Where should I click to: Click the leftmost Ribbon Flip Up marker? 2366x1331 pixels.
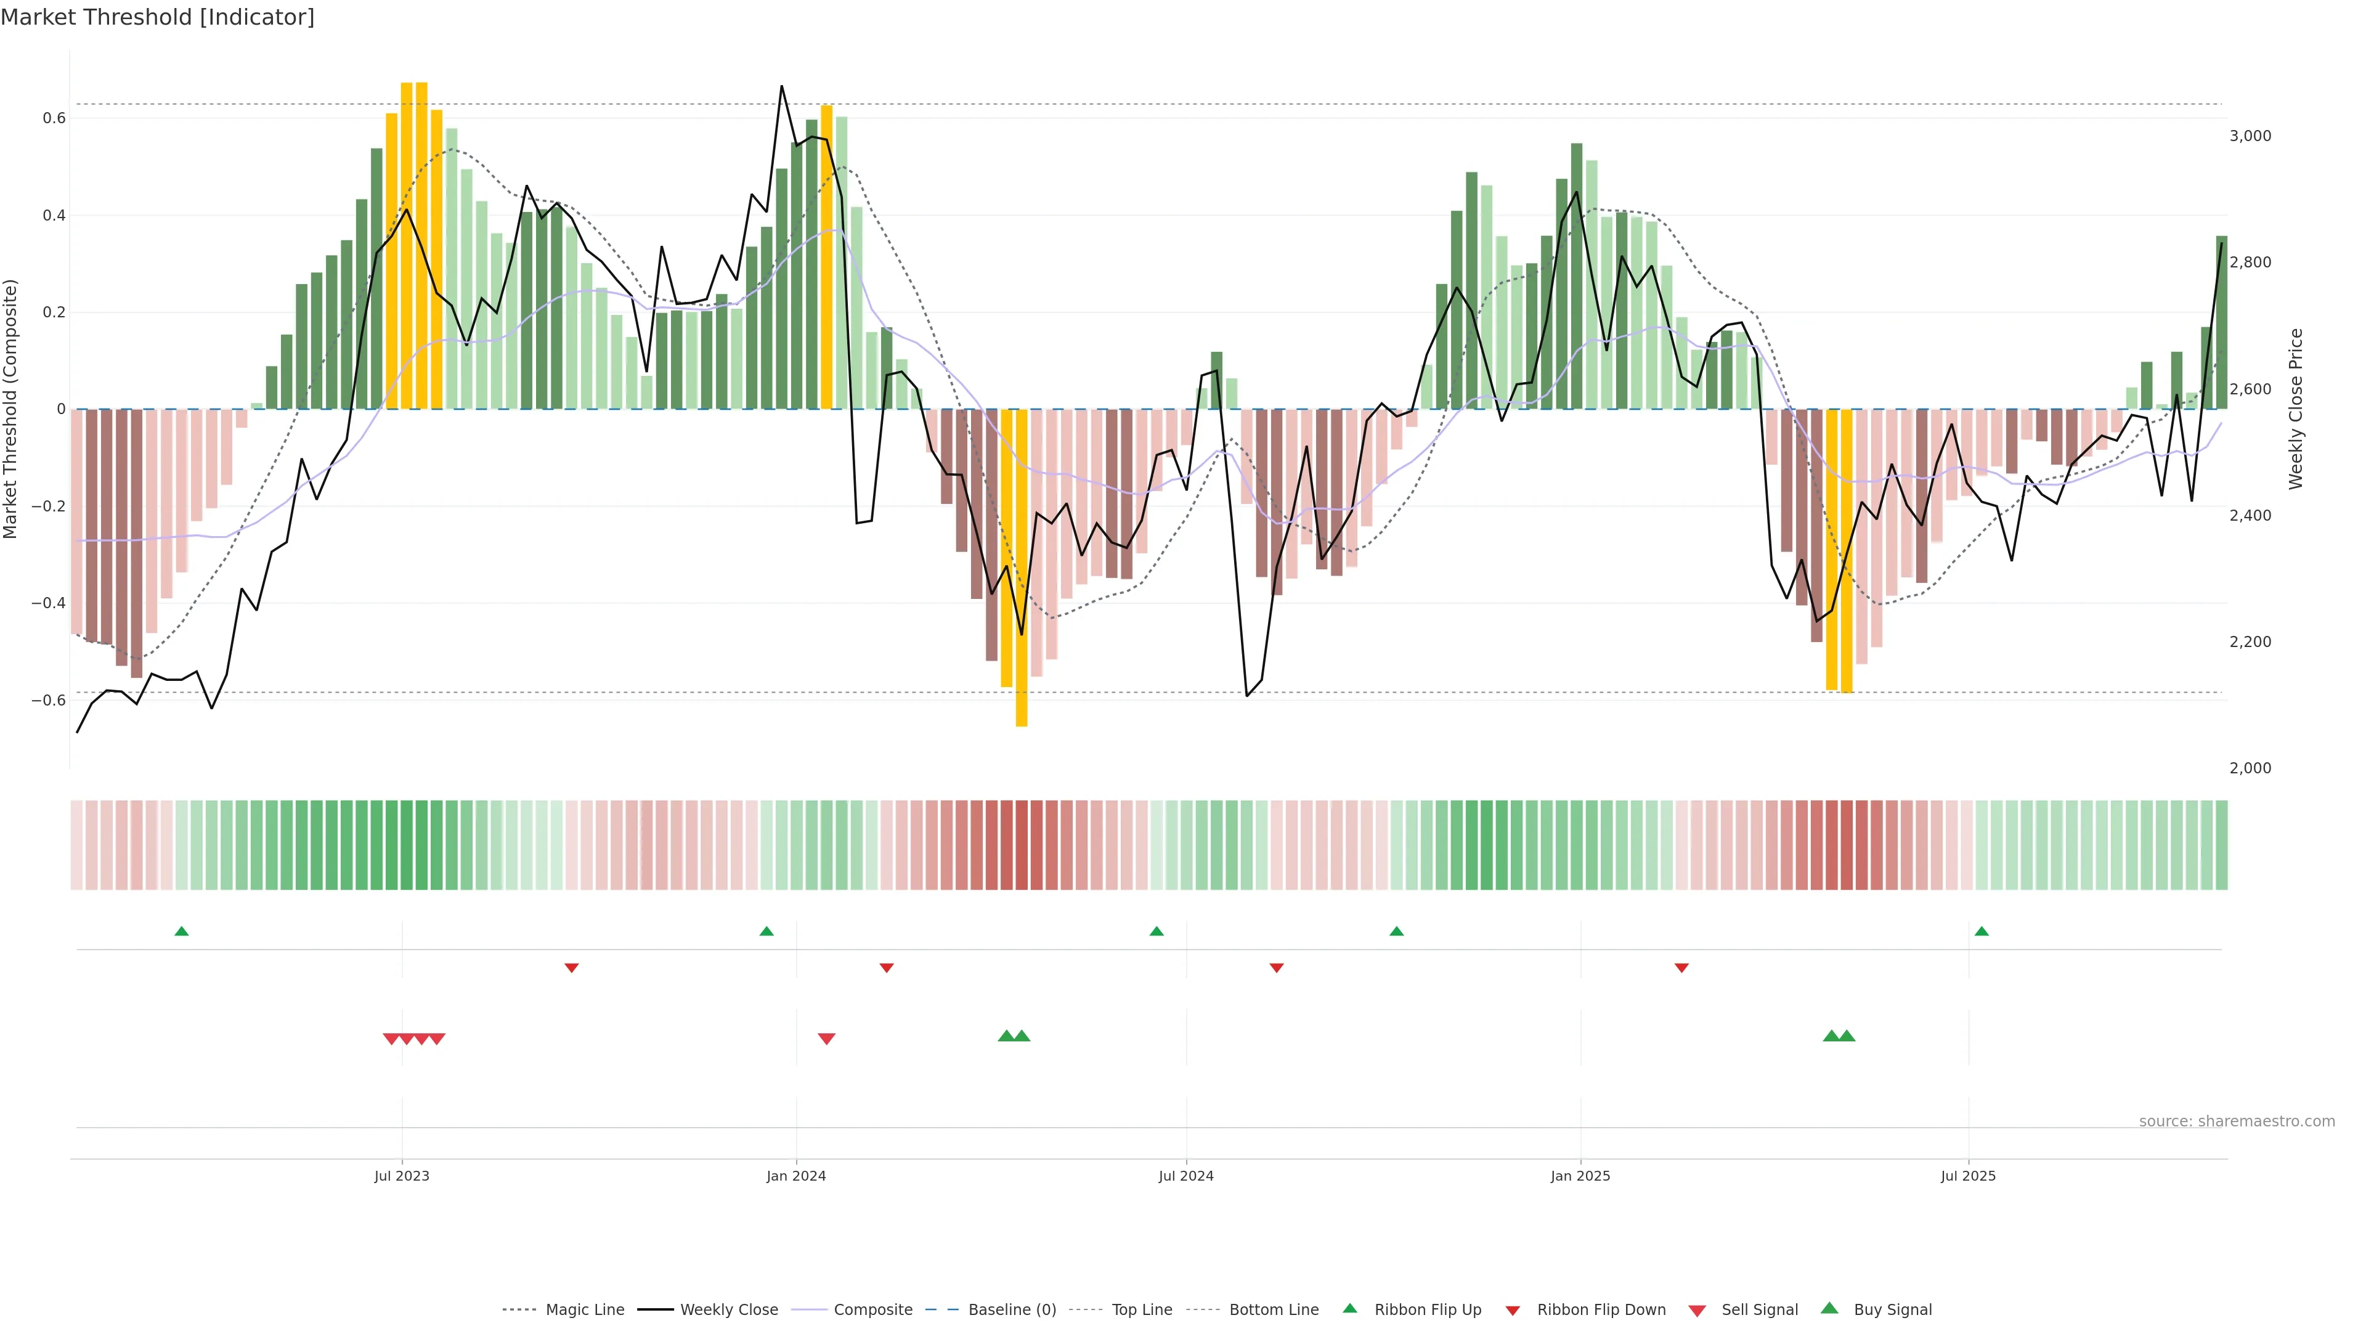click(182, 932)
